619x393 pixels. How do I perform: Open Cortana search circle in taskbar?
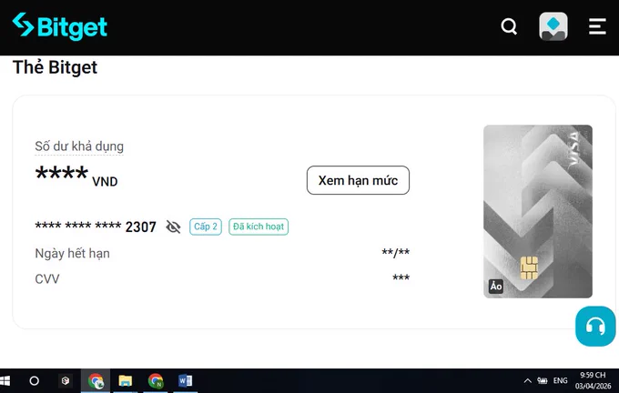35,381
